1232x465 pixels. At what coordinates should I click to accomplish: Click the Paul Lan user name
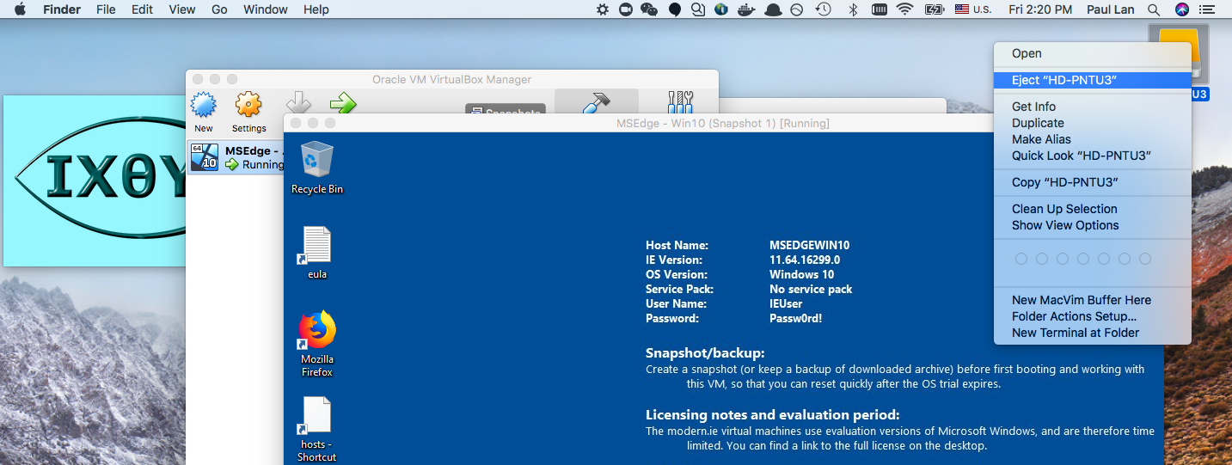pos(1110,9)
